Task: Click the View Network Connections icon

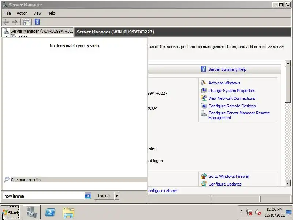Action: pyautogui.click(x=203, y=98)
